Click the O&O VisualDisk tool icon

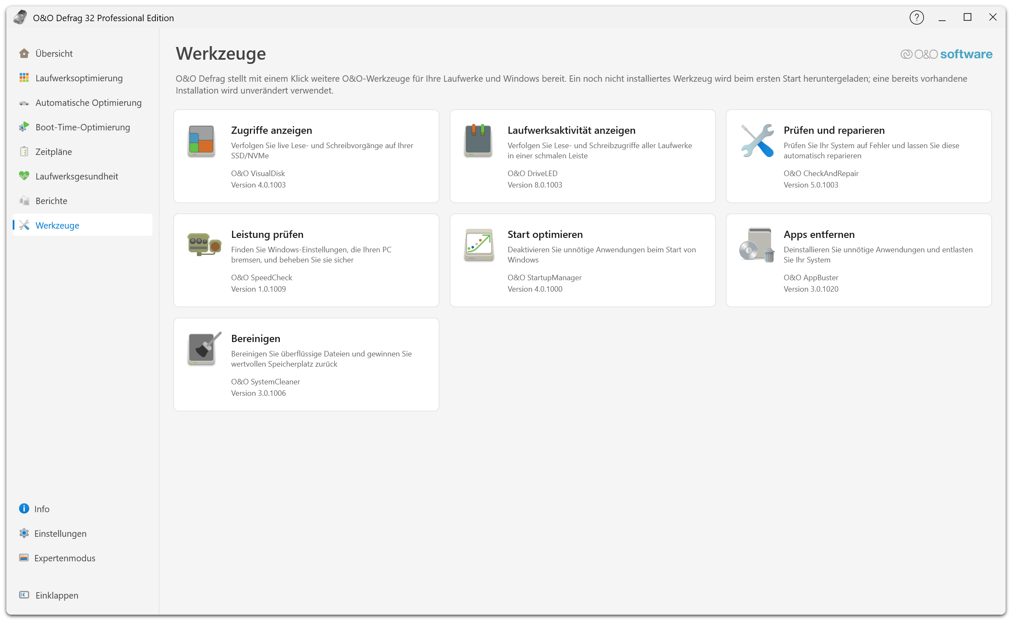(202, 141)
